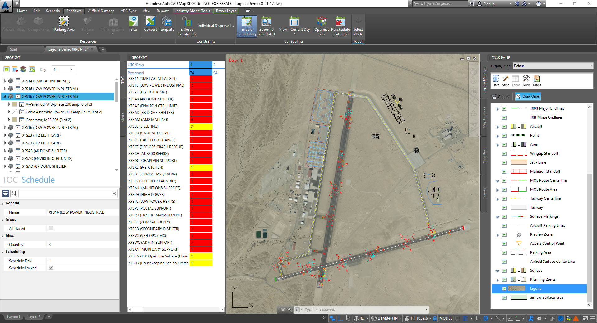Enable the All Placed checkbox
The height and width of the screenshot is (323, 597).
[x=51, y=228]
